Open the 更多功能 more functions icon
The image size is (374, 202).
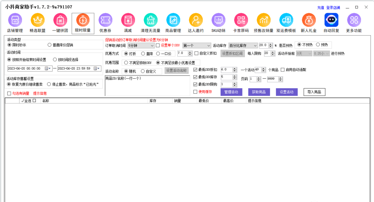tap(354, 20)
